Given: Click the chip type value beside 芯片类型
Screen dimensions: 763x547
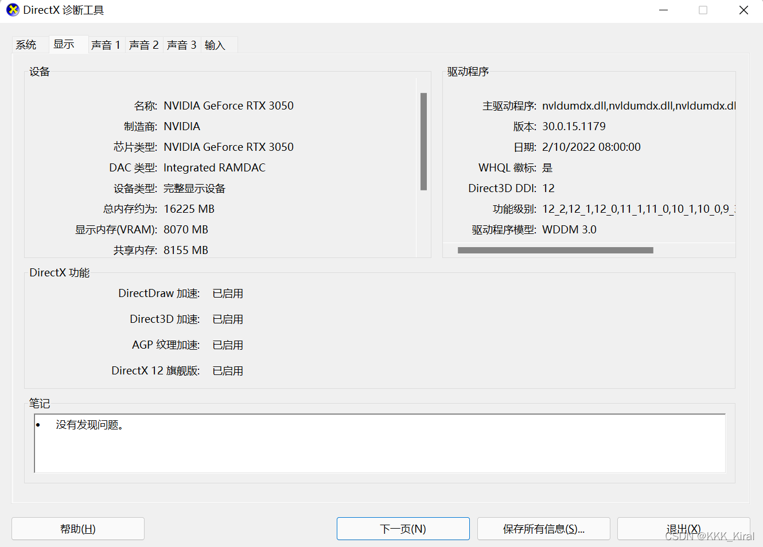Looking at the screenshot, I should [x=228, y=147].
